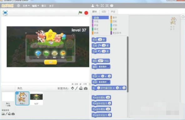Click the x value in 移到 x y block
Image resolution: width=185 pixels, height=120 pixels.
tap(103, 76)
